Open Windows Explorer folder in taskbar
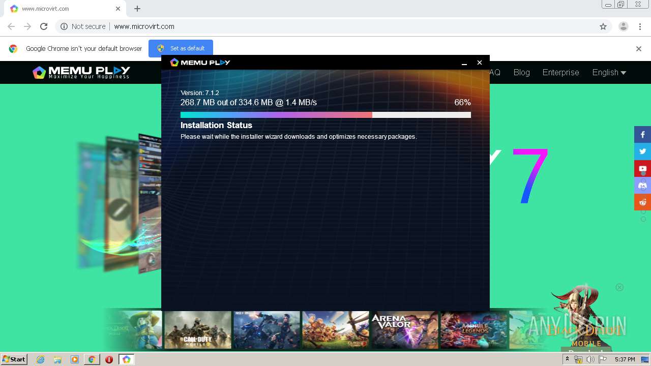This screenshot has height=366, width=651. [x=57, y=359]
